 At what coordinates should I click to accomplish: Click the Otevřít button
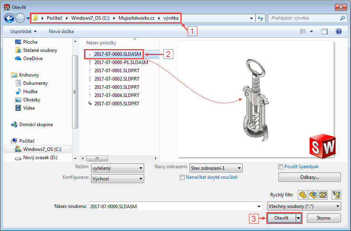click(282, 218)
